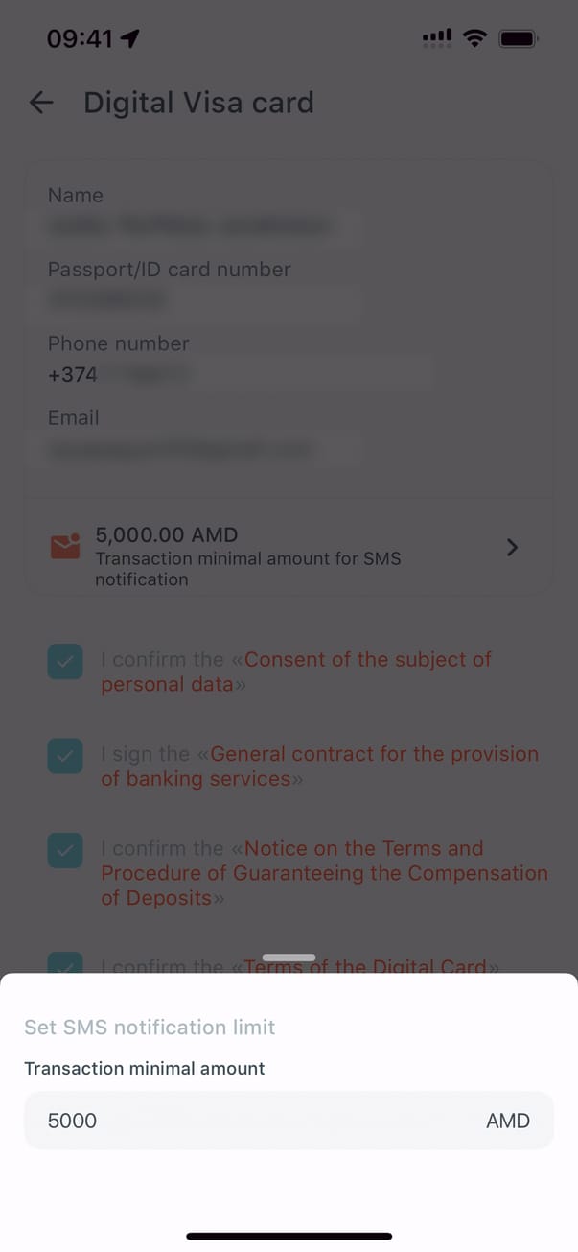
Task: Open SMS notification limit chevron
Action: point(512,547)
